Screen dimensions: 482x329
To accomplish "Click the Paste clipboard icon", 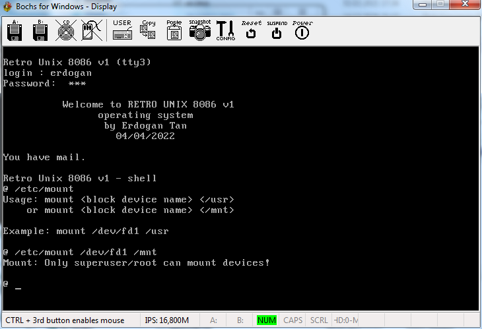I will pyautogui.click(x=174, y=30).
